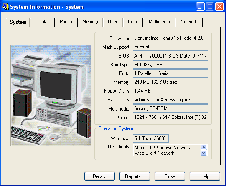Click the Windows version field
The width and height of the screenshot is (226, 186).
(151, 138)
